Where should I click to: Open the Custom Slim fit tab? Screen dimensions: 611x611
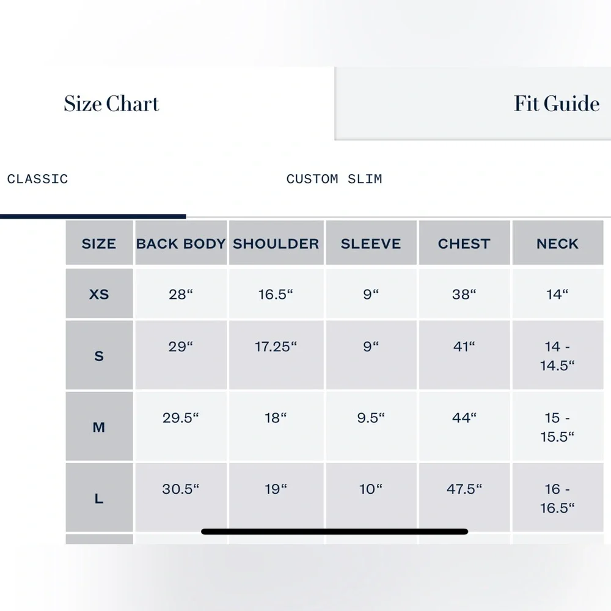pos(334,179)
